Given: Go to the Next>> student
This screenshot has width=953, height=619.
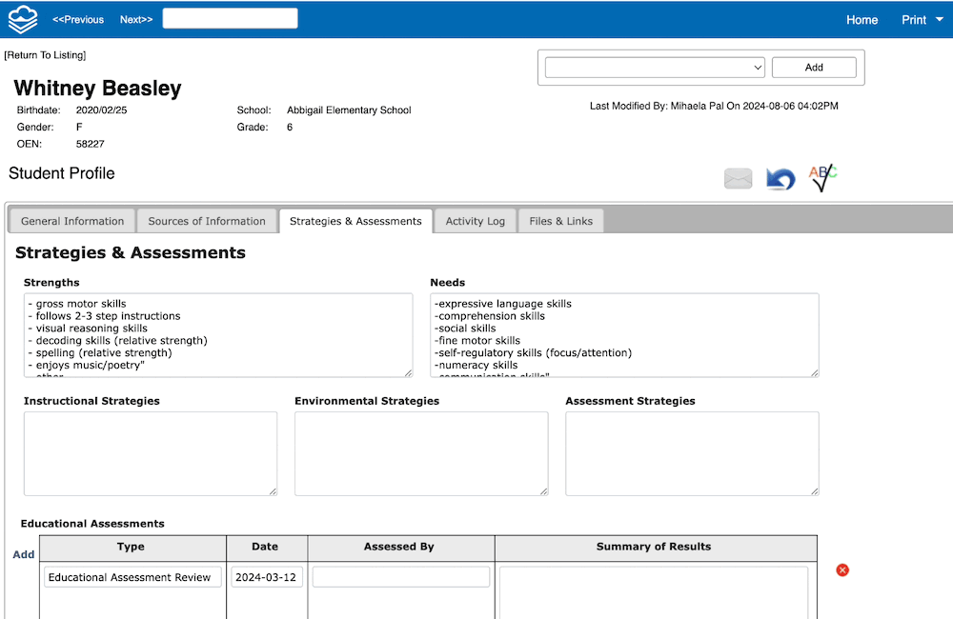Looking at the screenshot, I should coord(136,19).
